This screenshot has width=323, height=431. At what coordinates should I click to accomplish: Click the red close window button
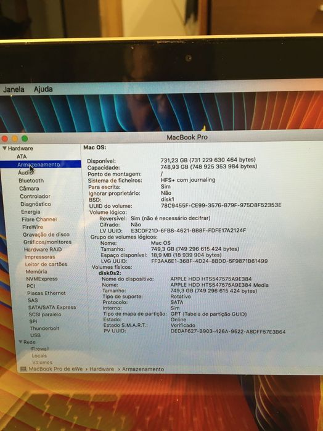point(4,138)
